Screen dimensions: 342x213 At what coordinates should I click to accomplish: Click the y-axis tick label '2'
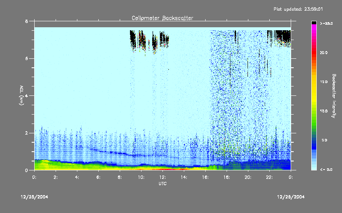coord(27,133)
